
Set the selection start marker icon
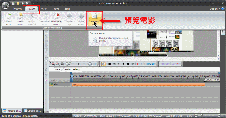point(138,64)
